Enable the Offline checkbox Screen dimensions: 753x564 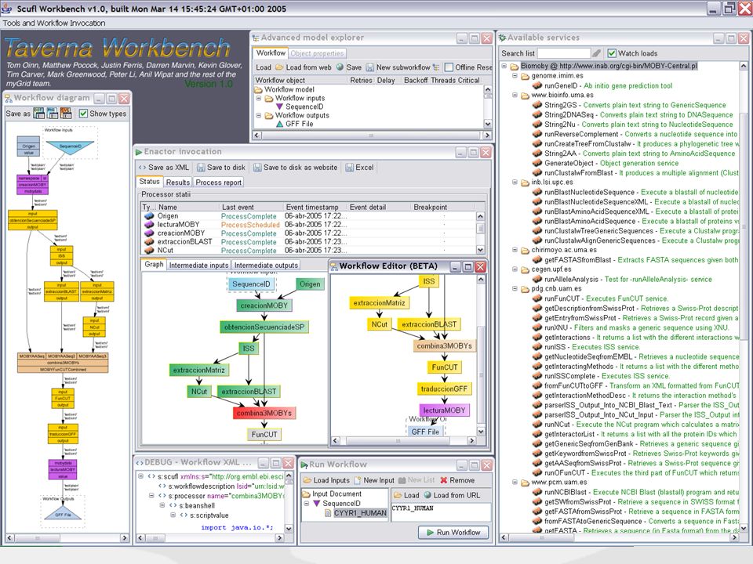pos(449,67)
